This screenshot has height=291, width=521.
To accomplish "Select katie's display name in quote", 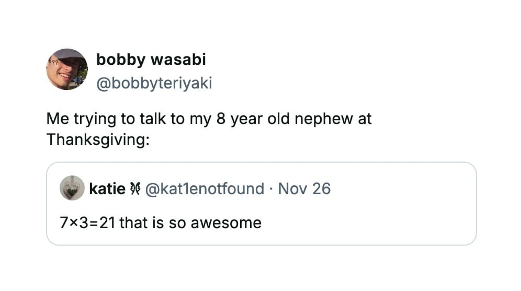I will (107, 188).
